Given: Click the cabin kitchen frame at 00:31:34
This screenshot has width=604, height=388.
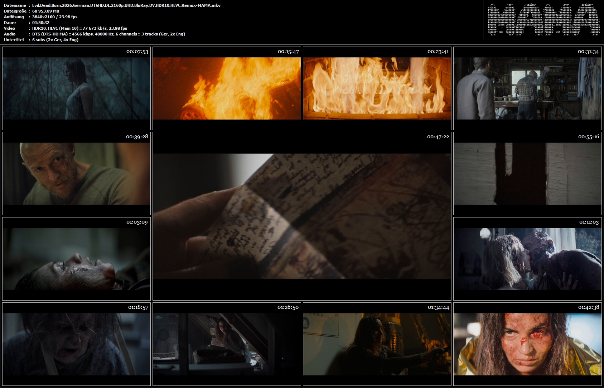Looking at the screenshot, I should click(527, 88).
